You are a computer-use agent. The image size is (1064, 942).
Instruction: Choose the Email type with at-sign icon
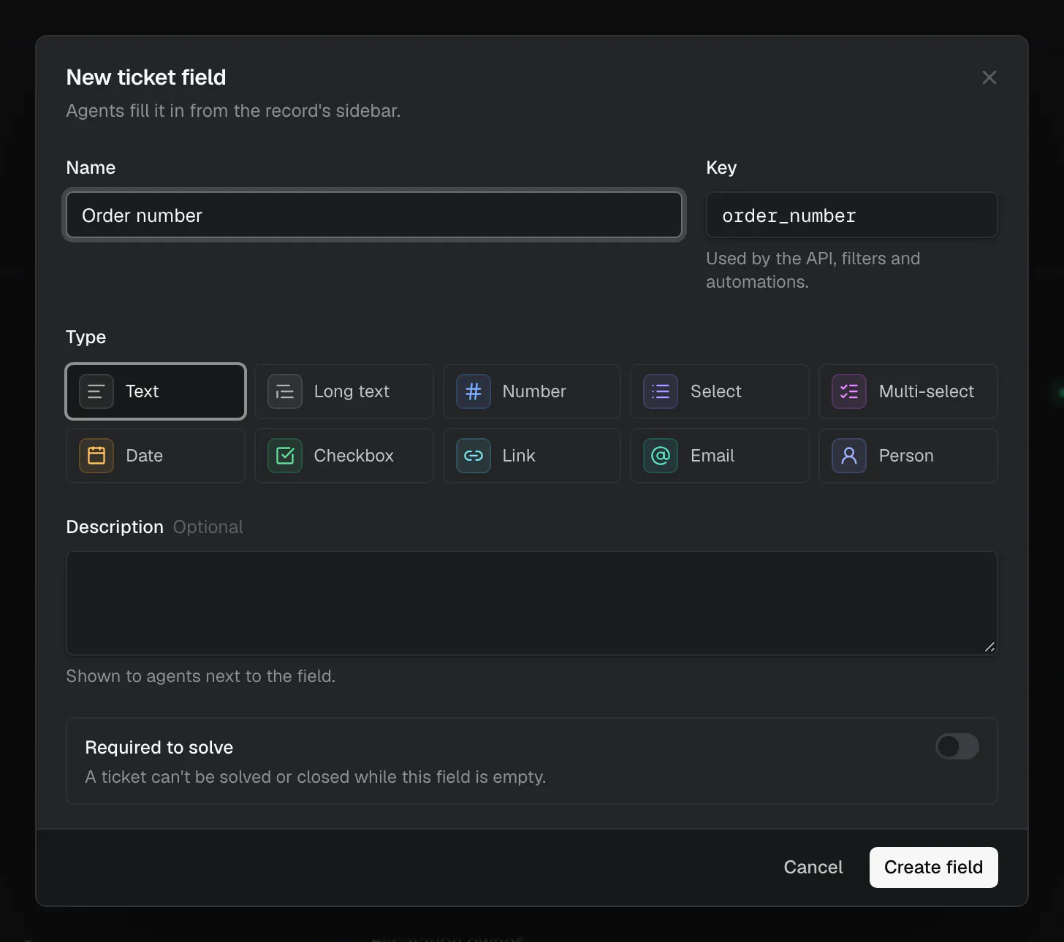click(720, 456)
